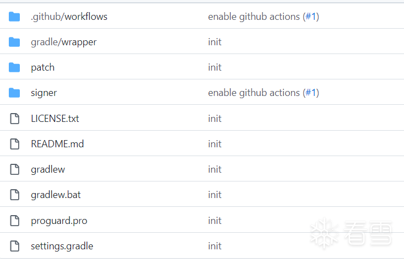Click the signer folder icon
The height and width of the screenshot is (262, 404).
[14, 93]
